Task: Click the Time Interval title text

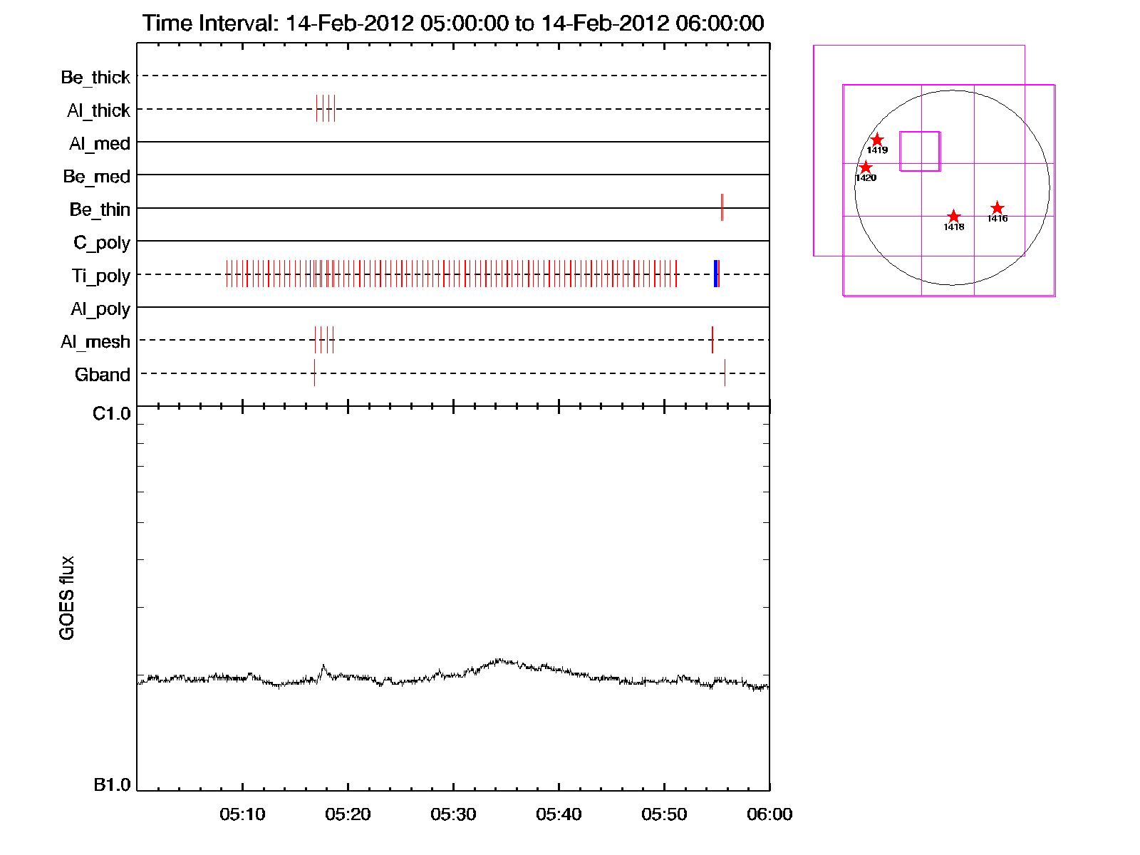Action: click(x=453, y=23)
